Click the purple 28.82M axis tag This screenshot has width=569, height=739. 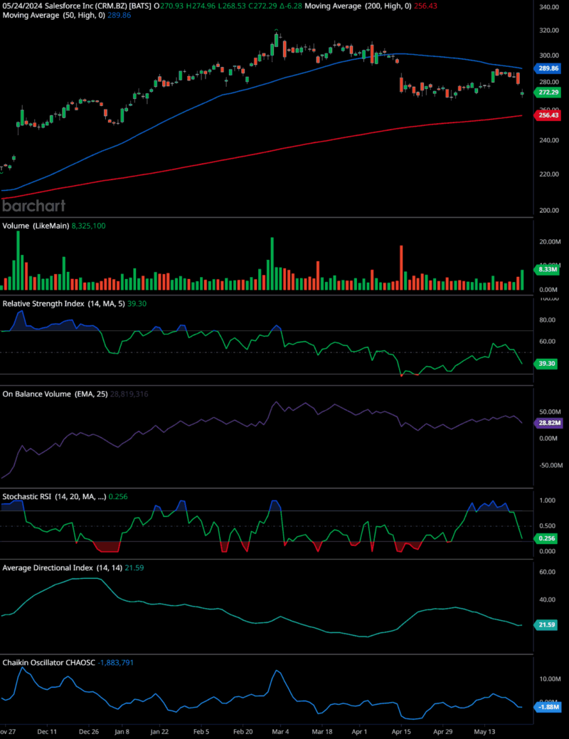point(548,423)
